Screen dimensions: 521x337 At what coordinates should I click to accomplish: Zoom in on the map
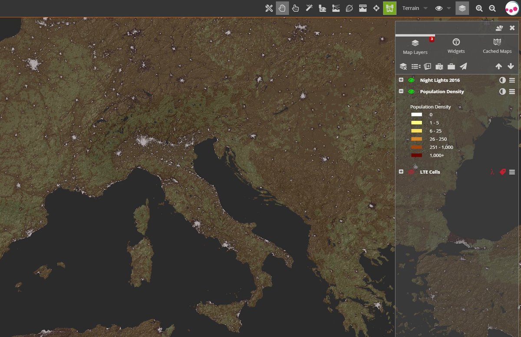(x=479, y=8)
